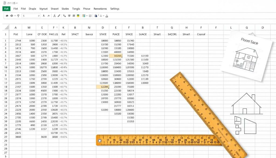Click the FAFLUS header cell
The width and height of the screenshot is (276, 158).
click(54, 34)
